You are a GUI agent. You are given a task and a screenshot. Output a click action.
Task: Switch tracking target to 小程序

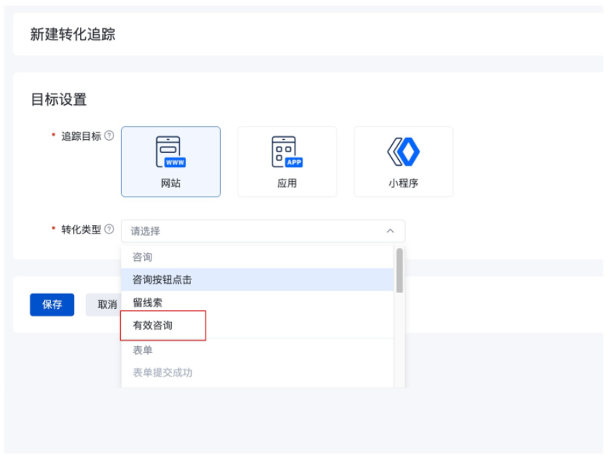point(403,161)
